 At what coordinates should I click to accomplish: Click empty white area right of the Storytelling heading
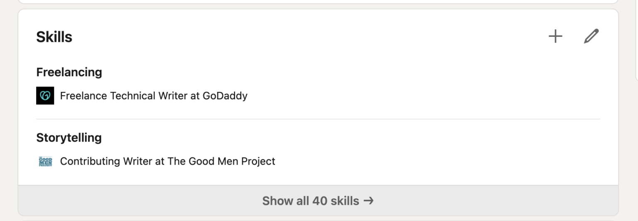point(332,137)
